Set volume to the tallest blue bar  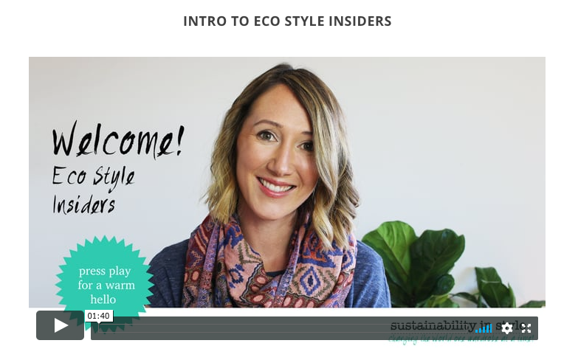[490, 328]
